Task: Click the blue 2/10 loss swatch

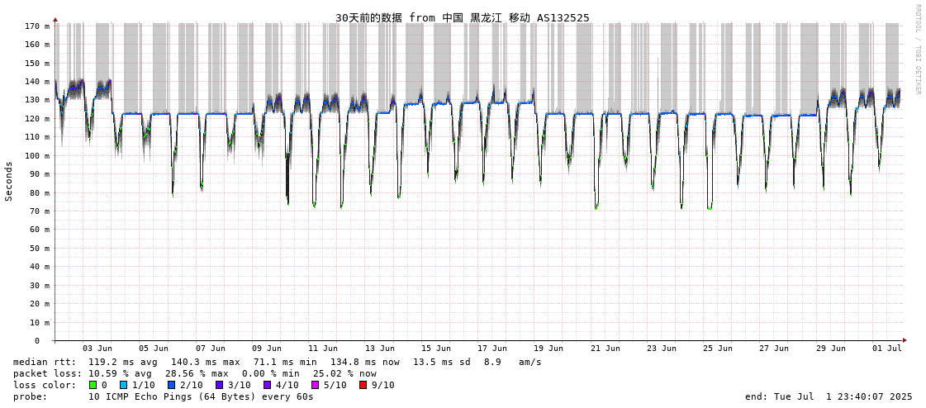Action: [x=171, y=385]
